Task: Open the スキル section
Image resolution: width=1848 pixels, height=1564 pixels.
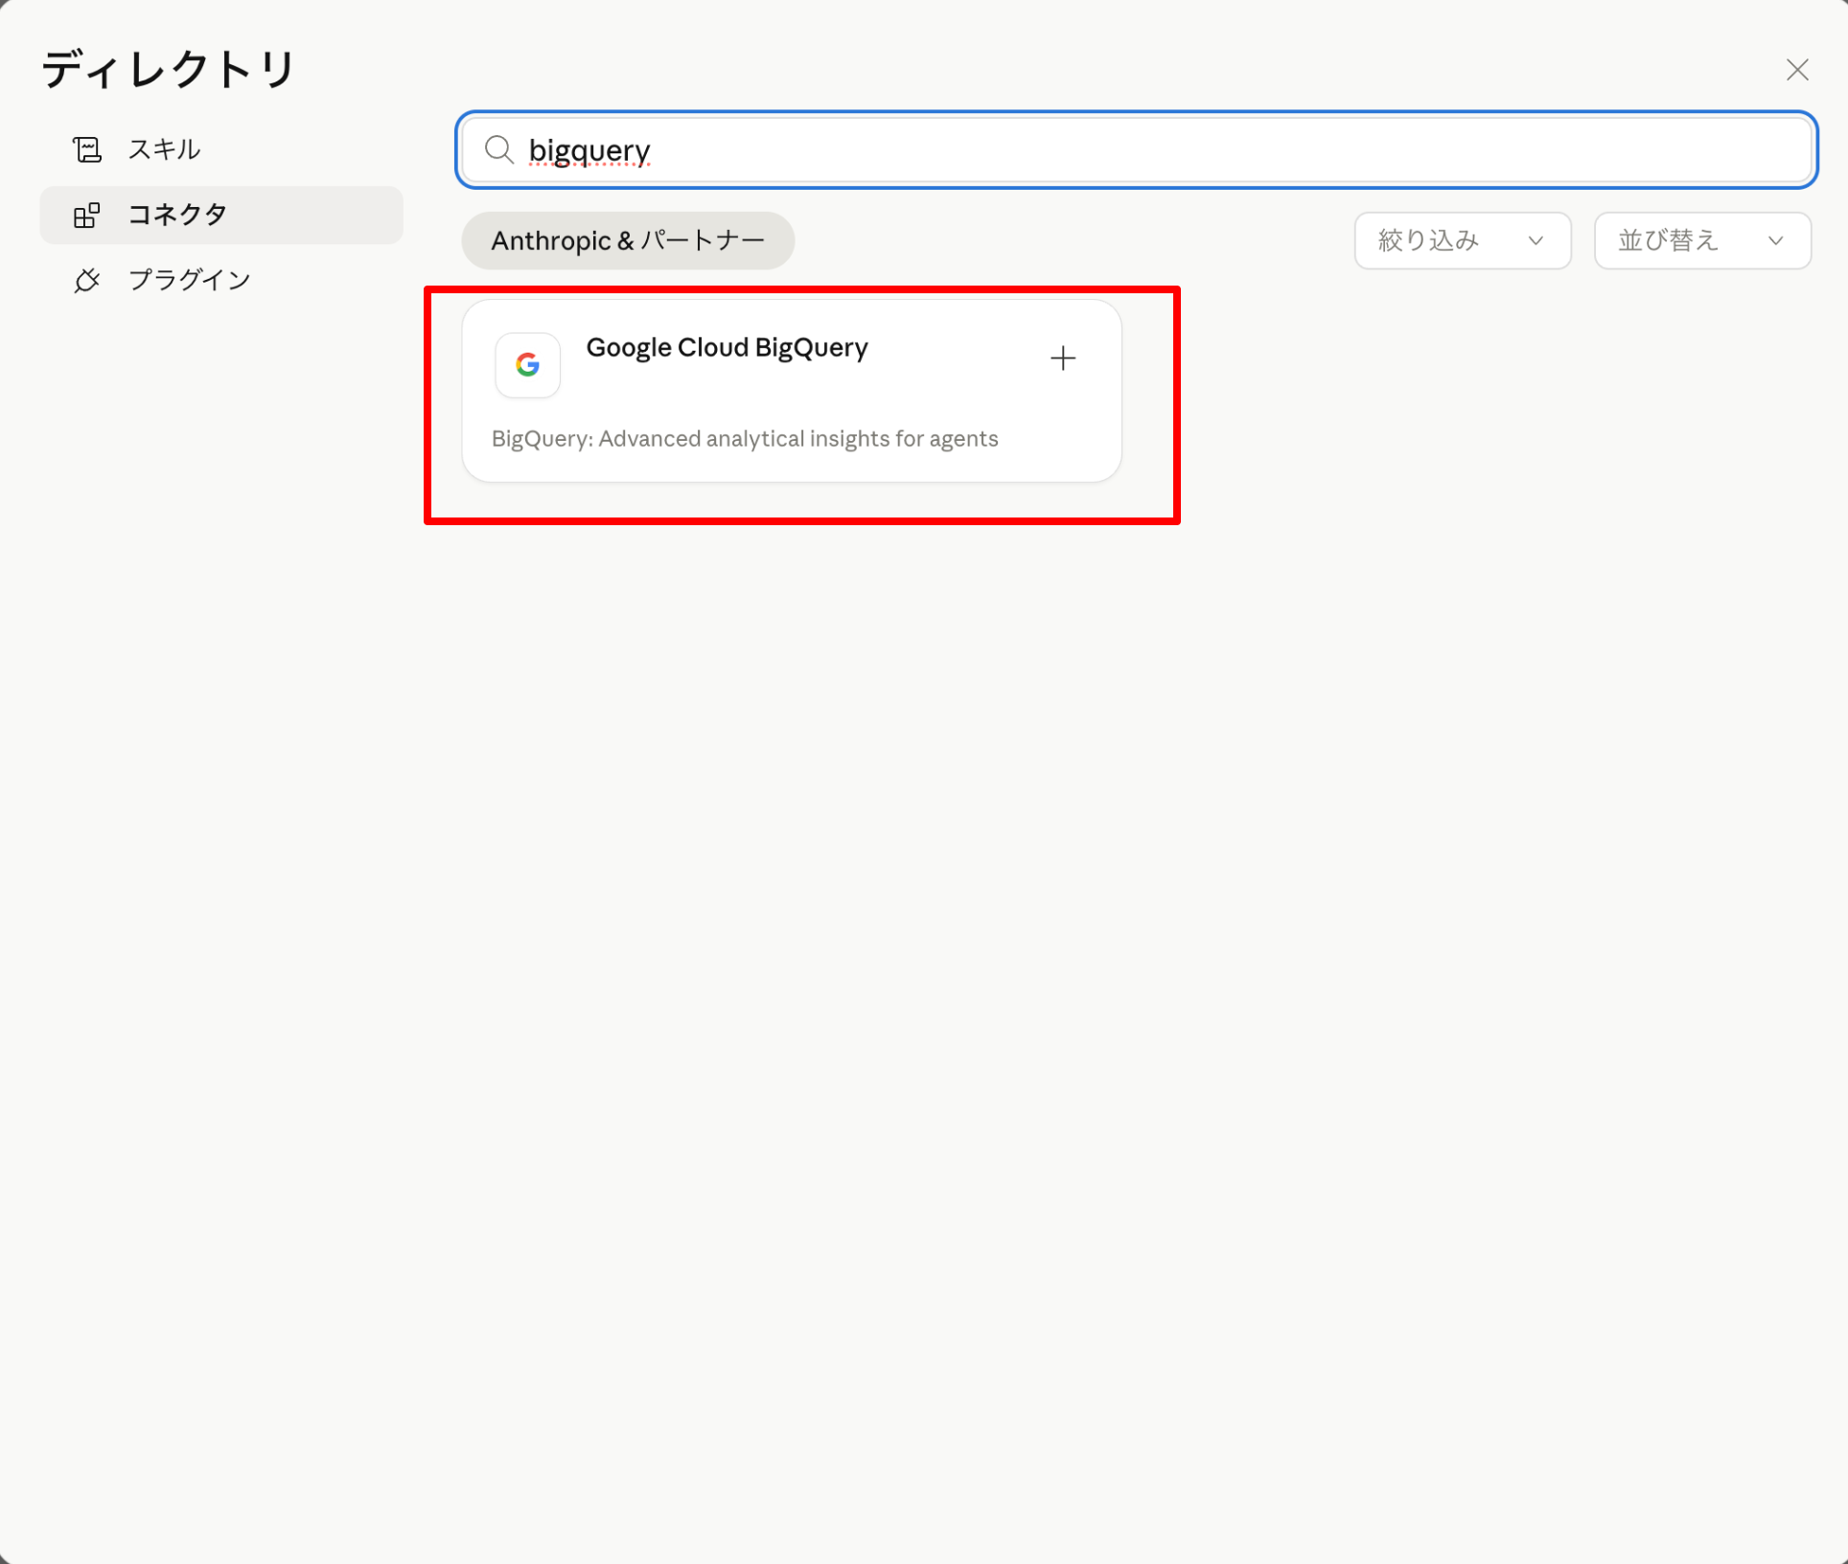Action: coord(164,149)
